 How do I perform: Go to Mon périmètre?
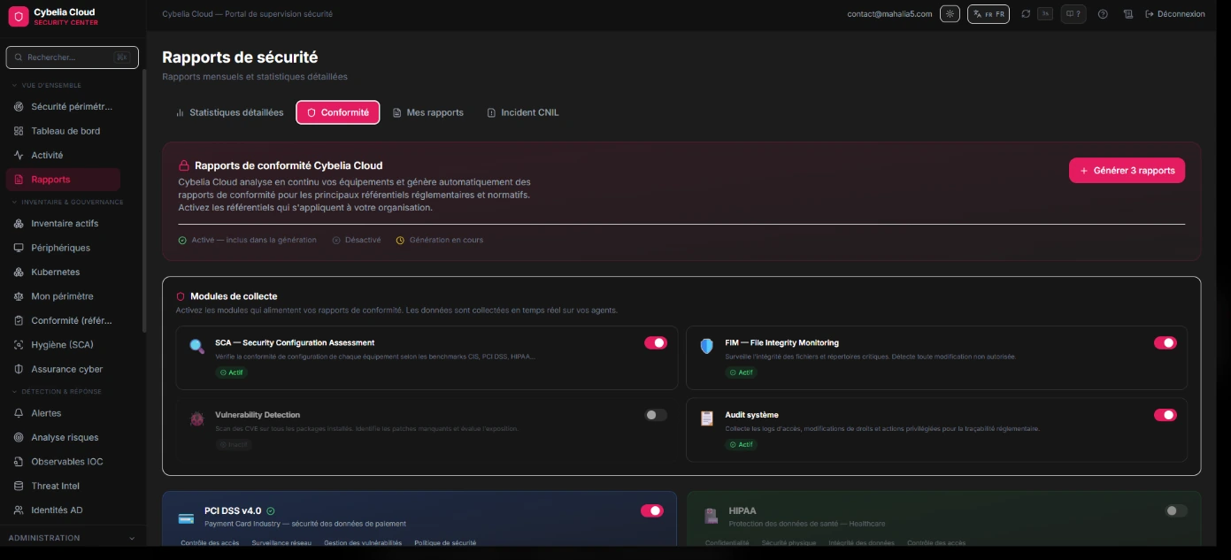click(x=63, y=296)
